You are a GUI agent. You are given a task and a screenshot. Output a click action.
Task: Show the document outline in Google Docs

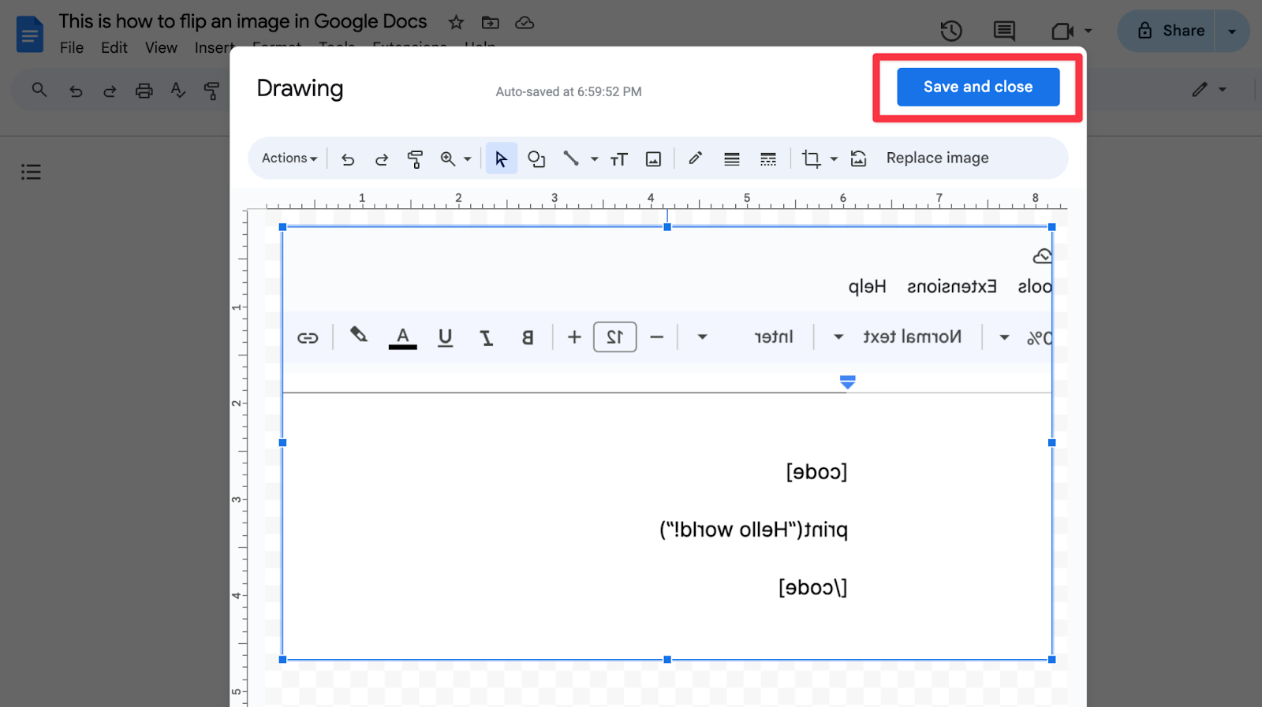[31, 172]
